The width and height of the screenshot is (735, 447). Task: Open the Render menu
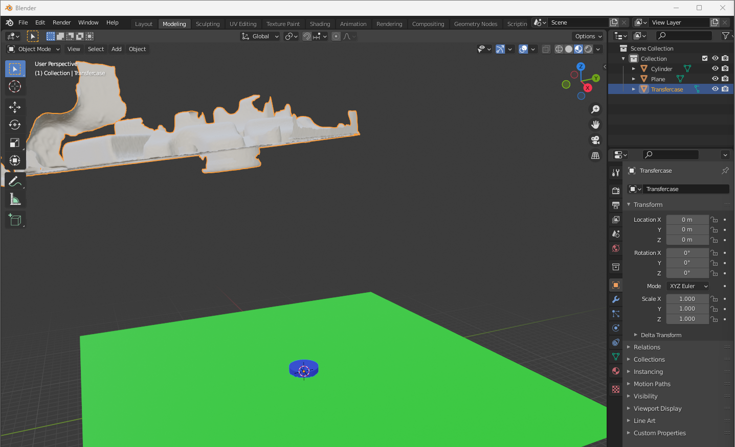coord(61,22)
